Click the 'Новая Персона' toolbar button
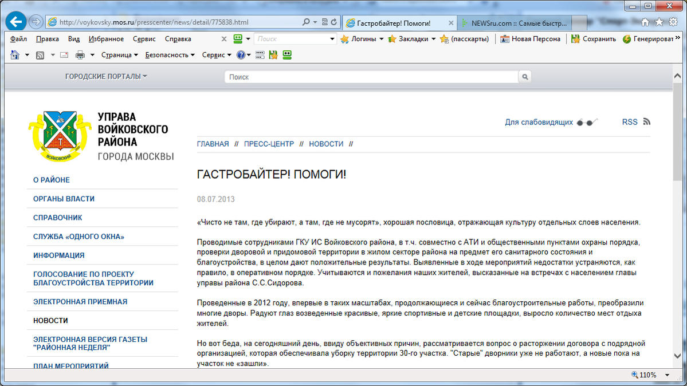Viewport: 687px width, 386px height. coord(531,39)
